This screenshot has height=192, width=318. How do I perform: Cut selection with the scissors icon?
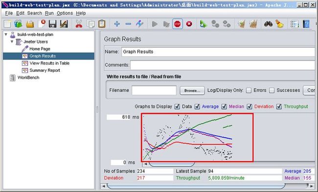coord(79,24)
